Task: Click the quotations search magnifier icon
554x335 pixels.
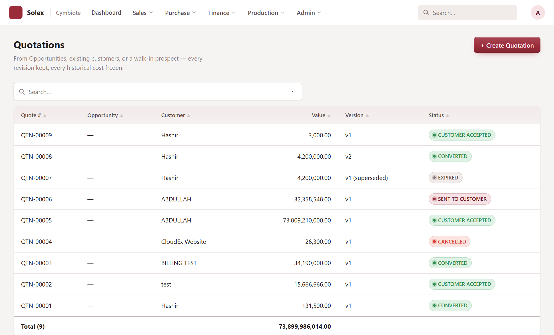Action: (22, 92)
